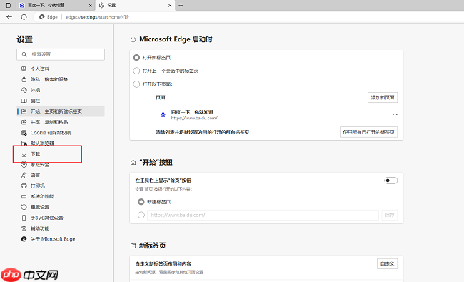Select 开始、主页和新建标签页 in sidebar

tap(61, 111)
